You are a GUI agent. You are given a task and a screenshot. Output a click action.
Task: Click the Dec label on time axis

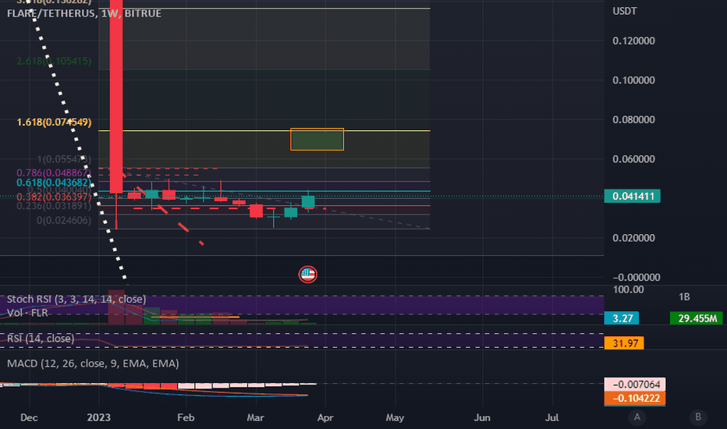pos(29,417)
